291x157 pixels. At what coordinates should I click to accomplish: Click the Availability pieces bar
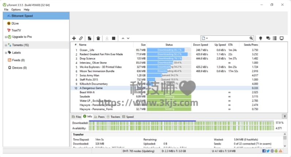point(181,128)
